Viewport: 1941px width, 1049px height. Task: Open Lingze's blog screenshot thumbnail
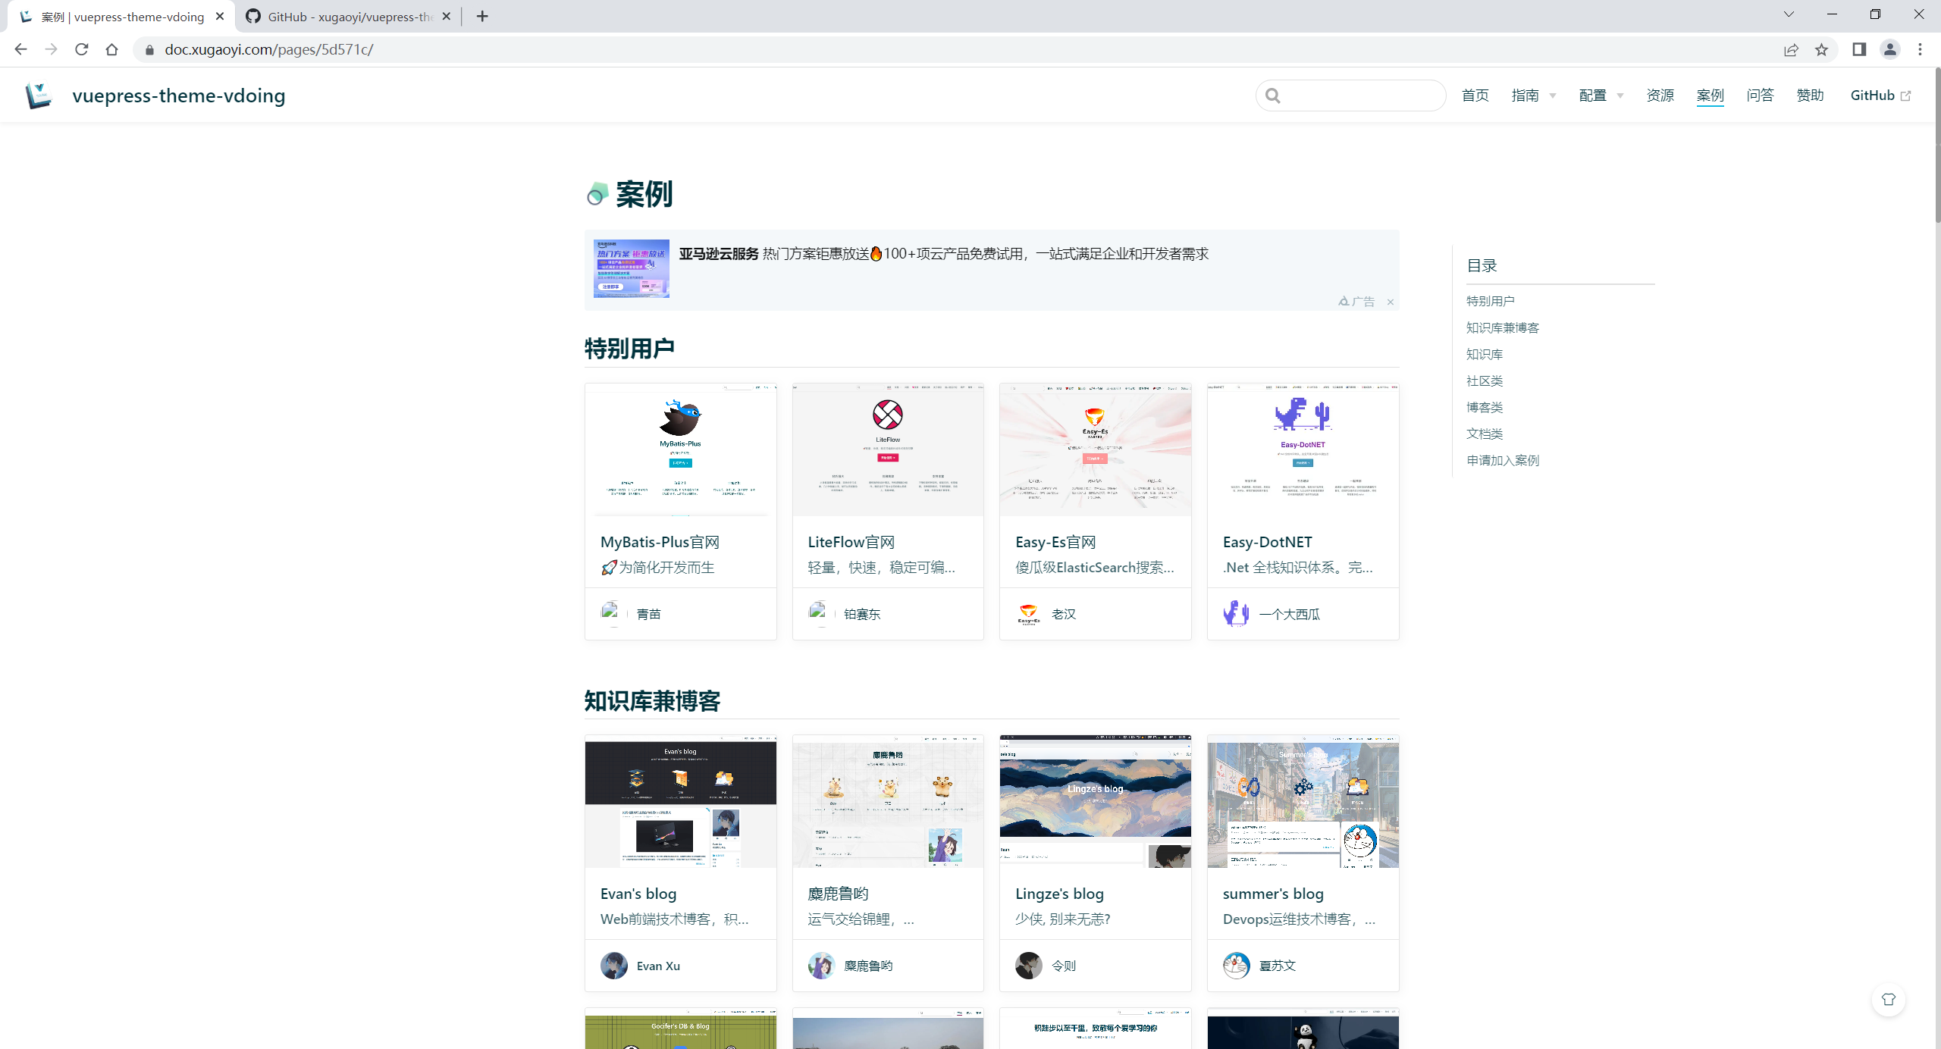coord(1095,801)
